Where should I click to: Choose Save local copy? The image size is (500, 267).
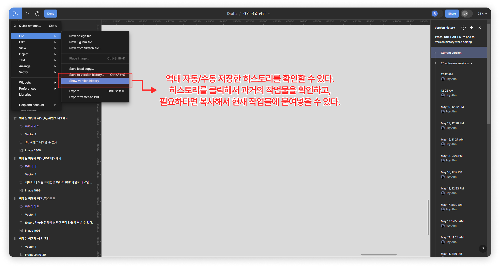95,69
